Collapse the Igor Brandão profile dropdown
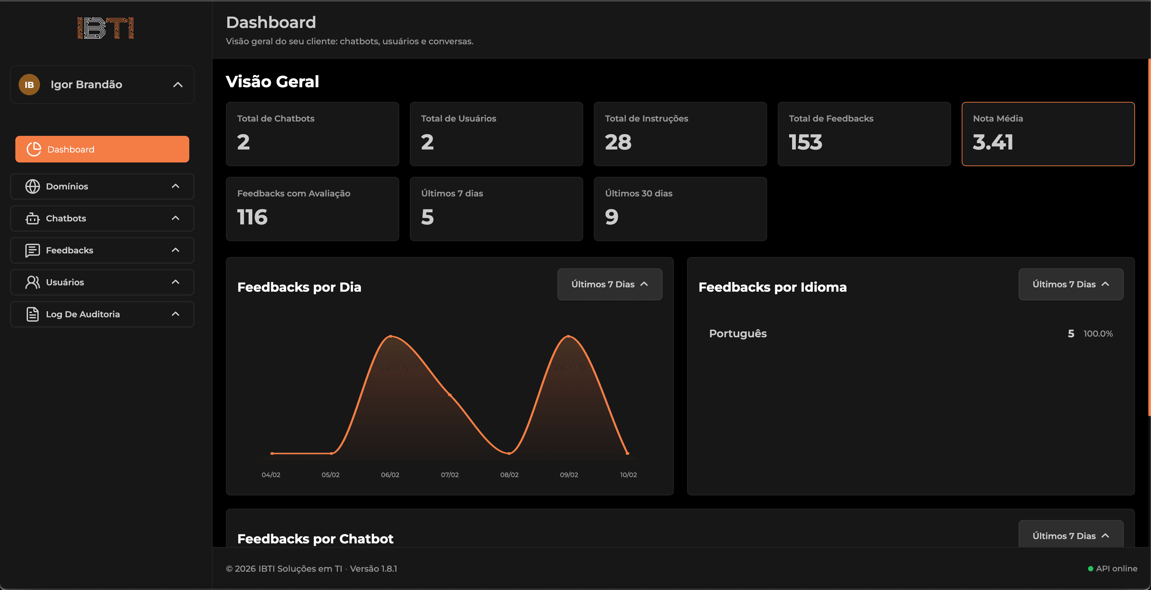The width and height of the screenshot is (1151, 590). pos(177,84)
